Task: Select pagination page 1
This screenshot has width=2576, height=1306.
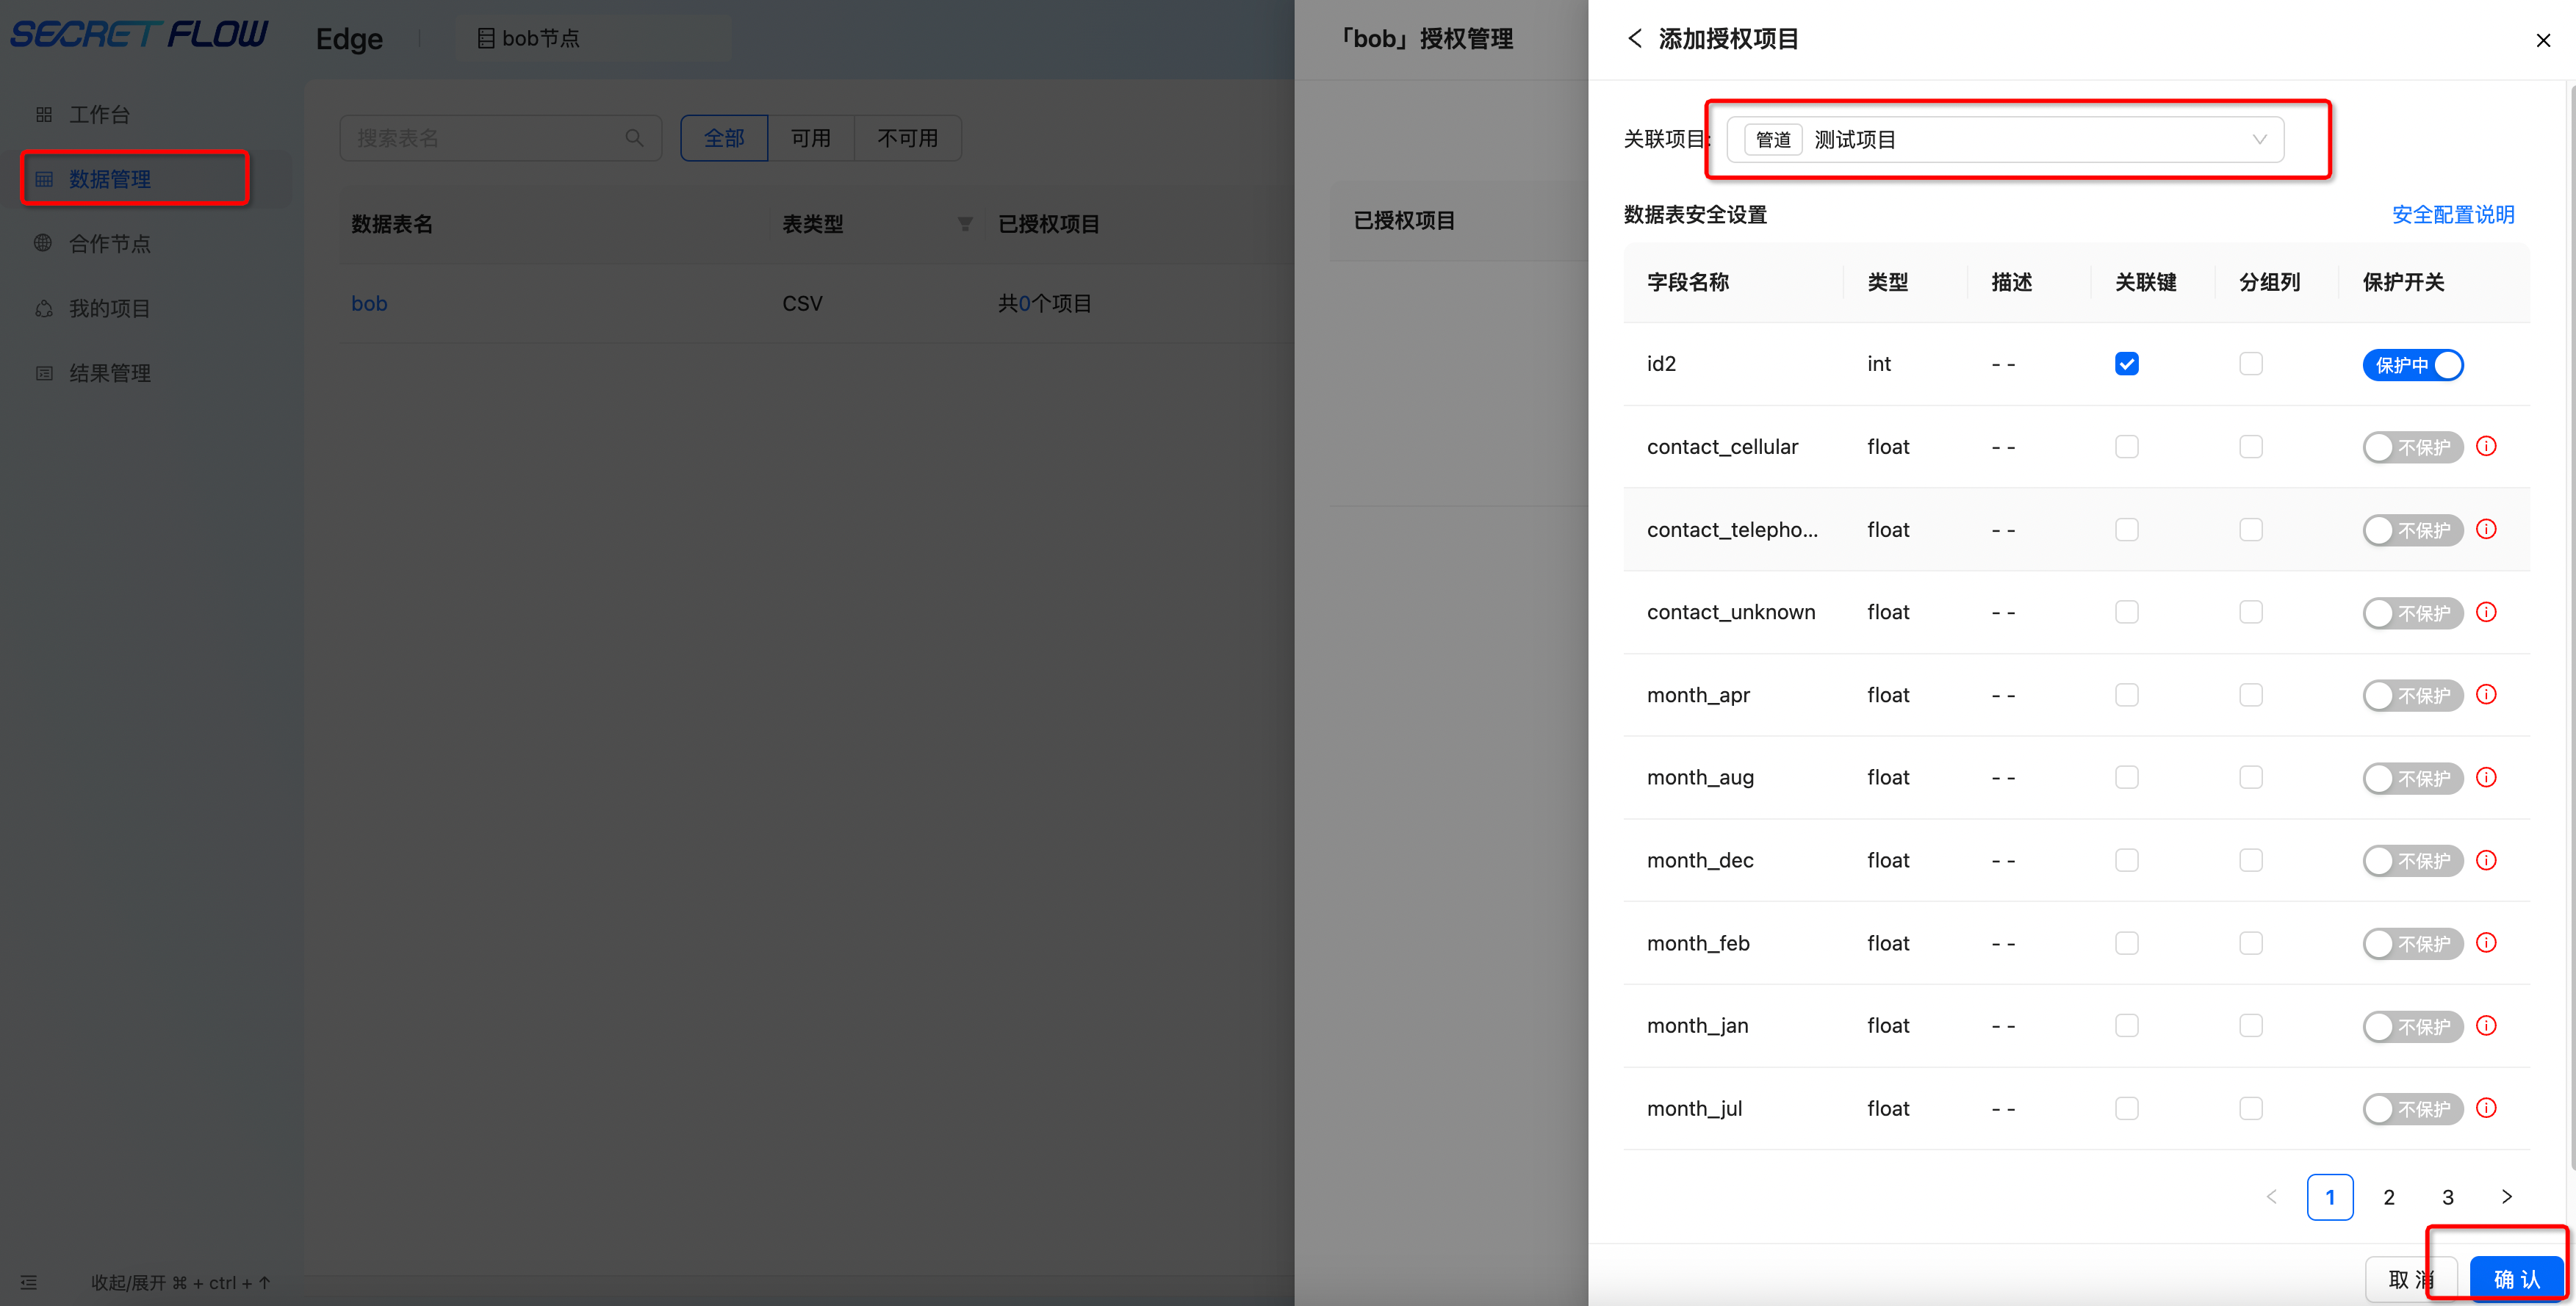Action: 2329,1197
